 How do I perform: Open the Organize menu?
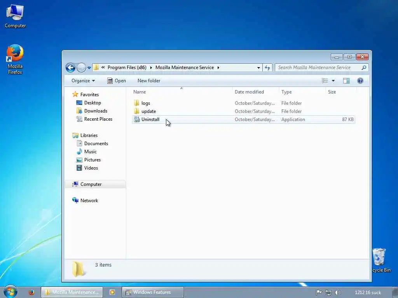click(x=83, y=81)
